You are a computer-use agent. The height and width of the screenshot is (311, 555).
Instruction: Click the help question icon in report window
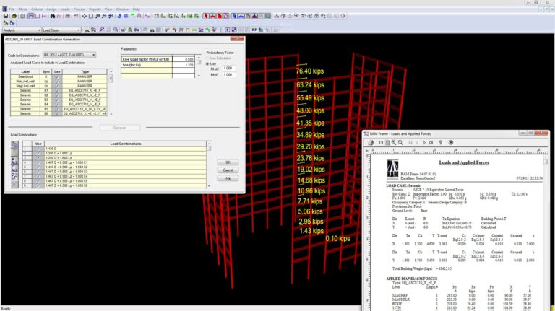441,142
